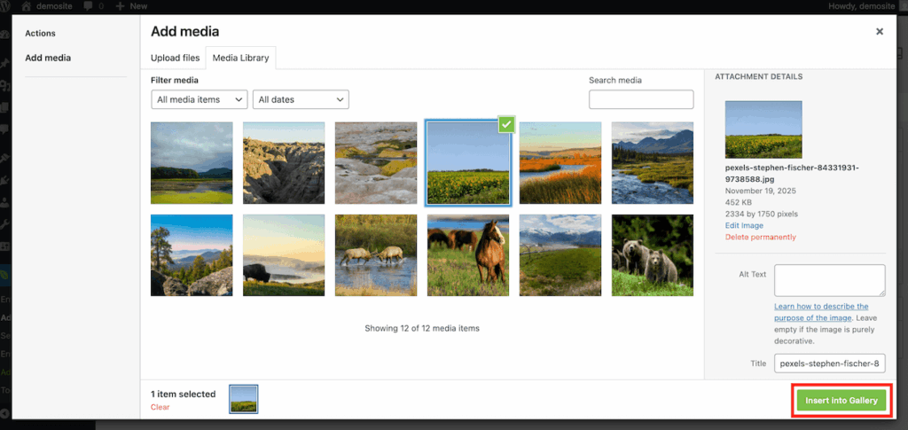This screenshot has width=908, height=430.
Task: Select the brown horse thumbnail
Action: coord(468,255)
